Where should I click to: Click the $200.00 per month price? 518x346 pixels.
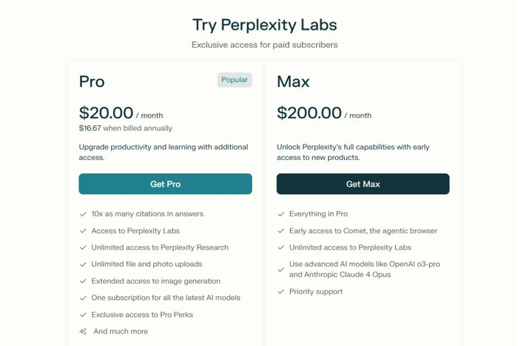309,113
